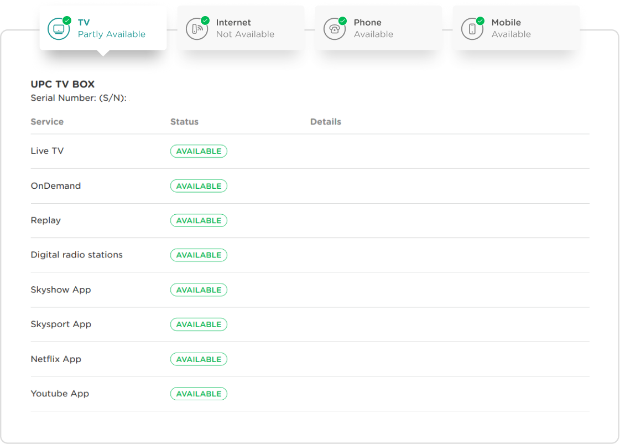Click the green check badge on Mobile

click(481, 20)
